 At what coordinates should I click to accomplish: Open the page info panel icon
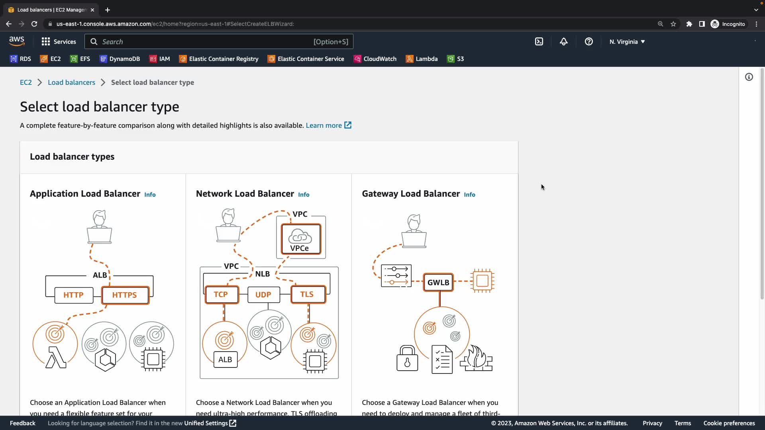coord(749,77)
